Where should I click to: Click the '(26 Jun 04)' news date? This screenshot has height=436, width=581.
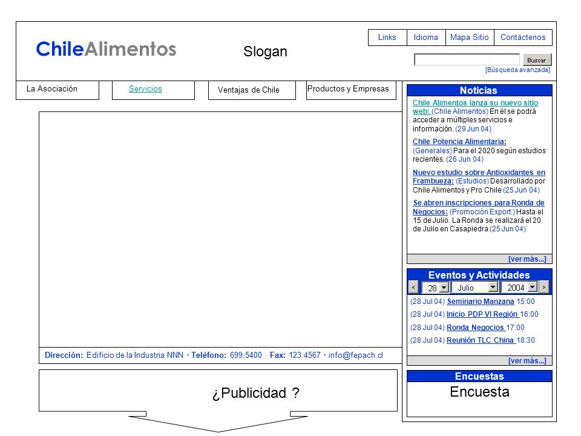pyautogui.click(x=465, y=159)
